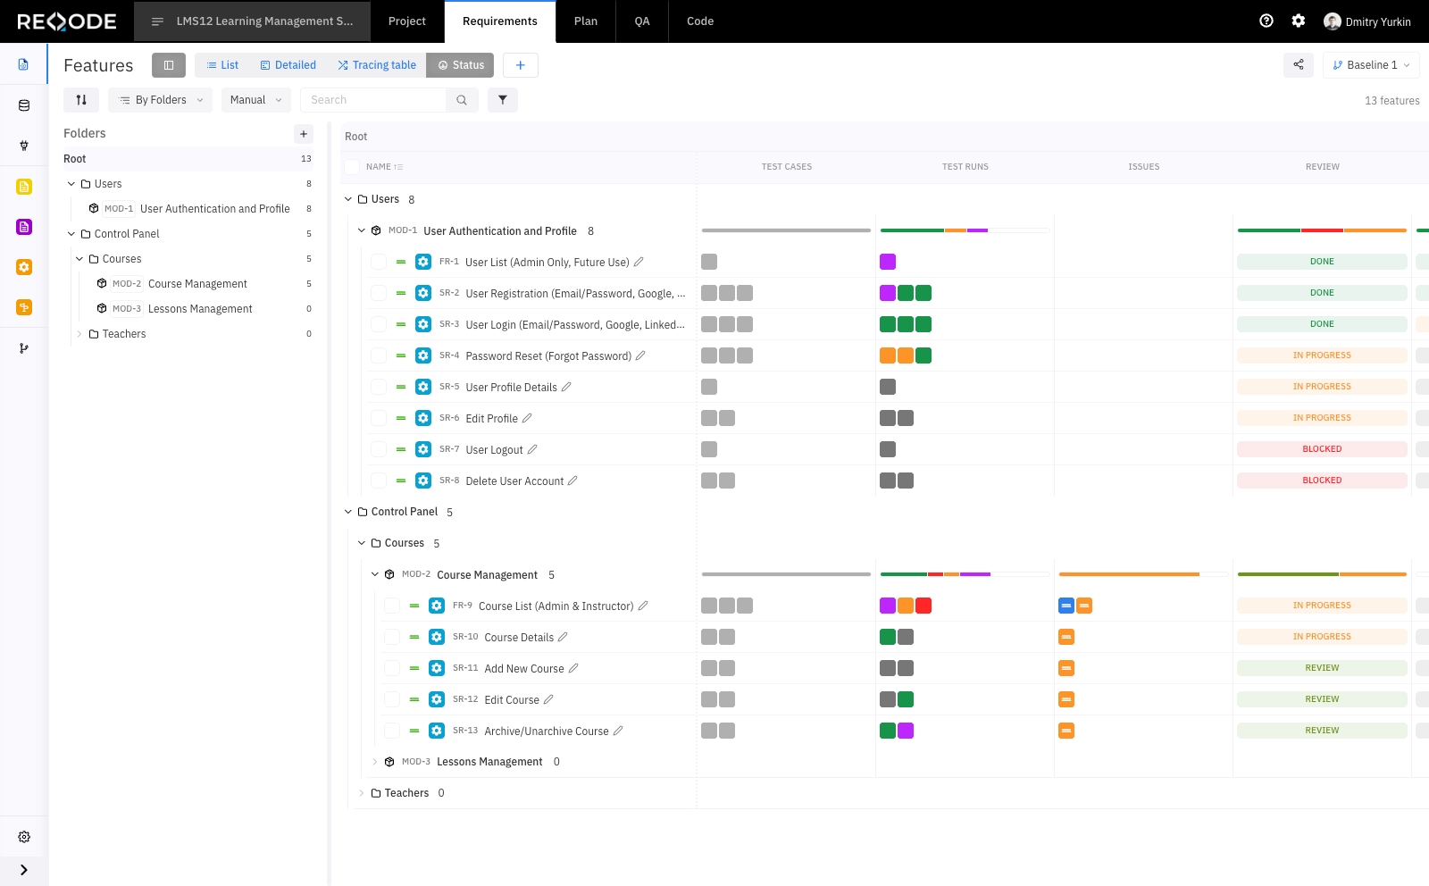Click the search magnifier icon
This screenshot has height=886, width=1429.
click(x=462, y=100)
